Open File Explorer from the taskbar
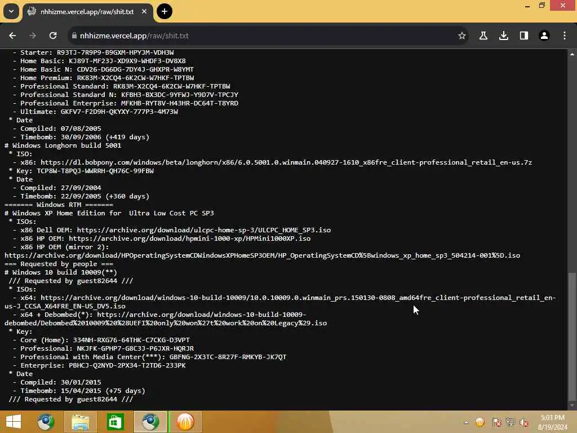This screenshot has width=577, height=433. point(81,422)
